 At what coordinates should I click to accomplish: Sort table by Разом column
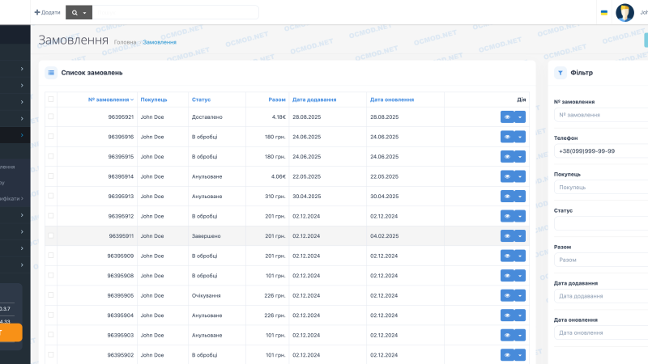tap(277, 99)
